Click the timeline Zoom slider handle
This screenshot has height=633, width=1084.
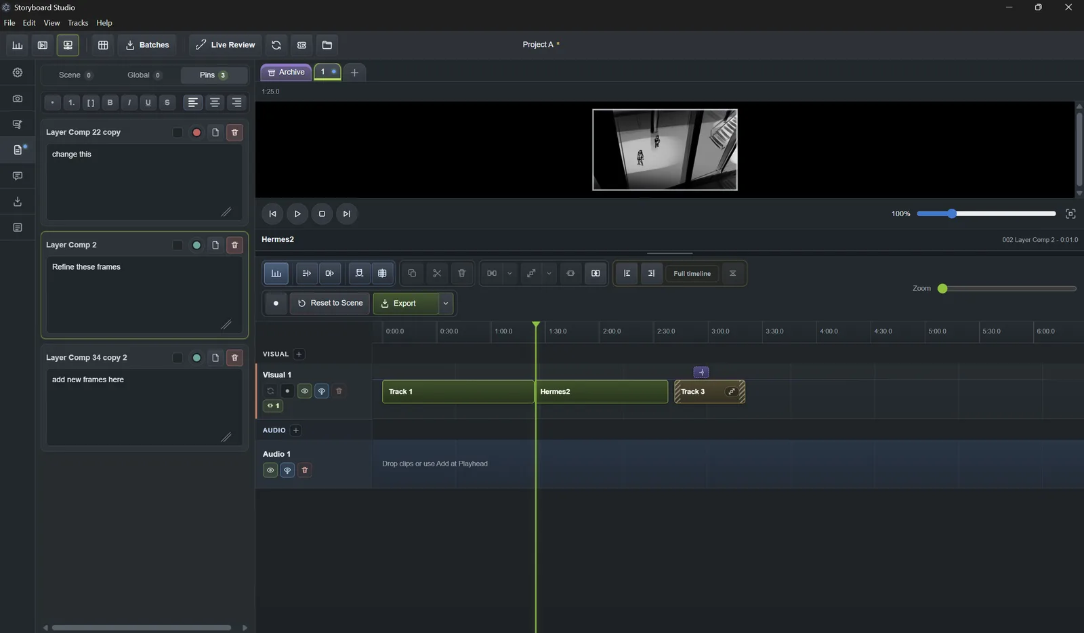(942, 288)
